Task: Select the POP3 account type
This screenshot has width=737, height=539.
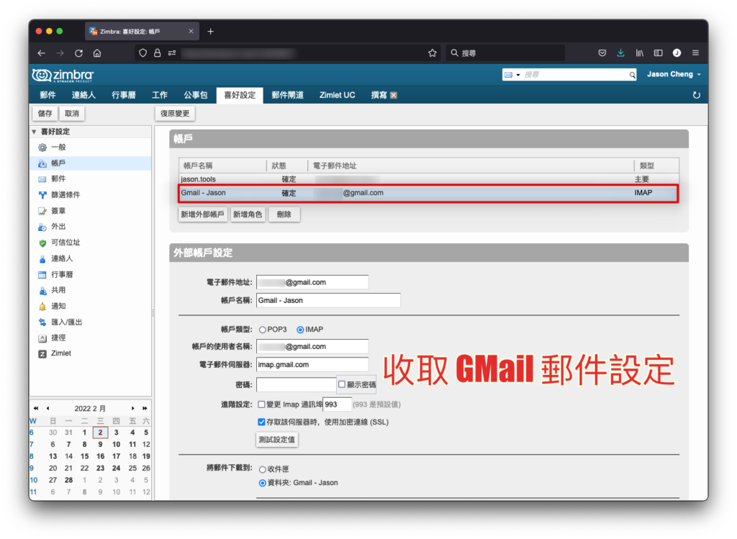Action: pyautogui.click(x=262, y=330)
